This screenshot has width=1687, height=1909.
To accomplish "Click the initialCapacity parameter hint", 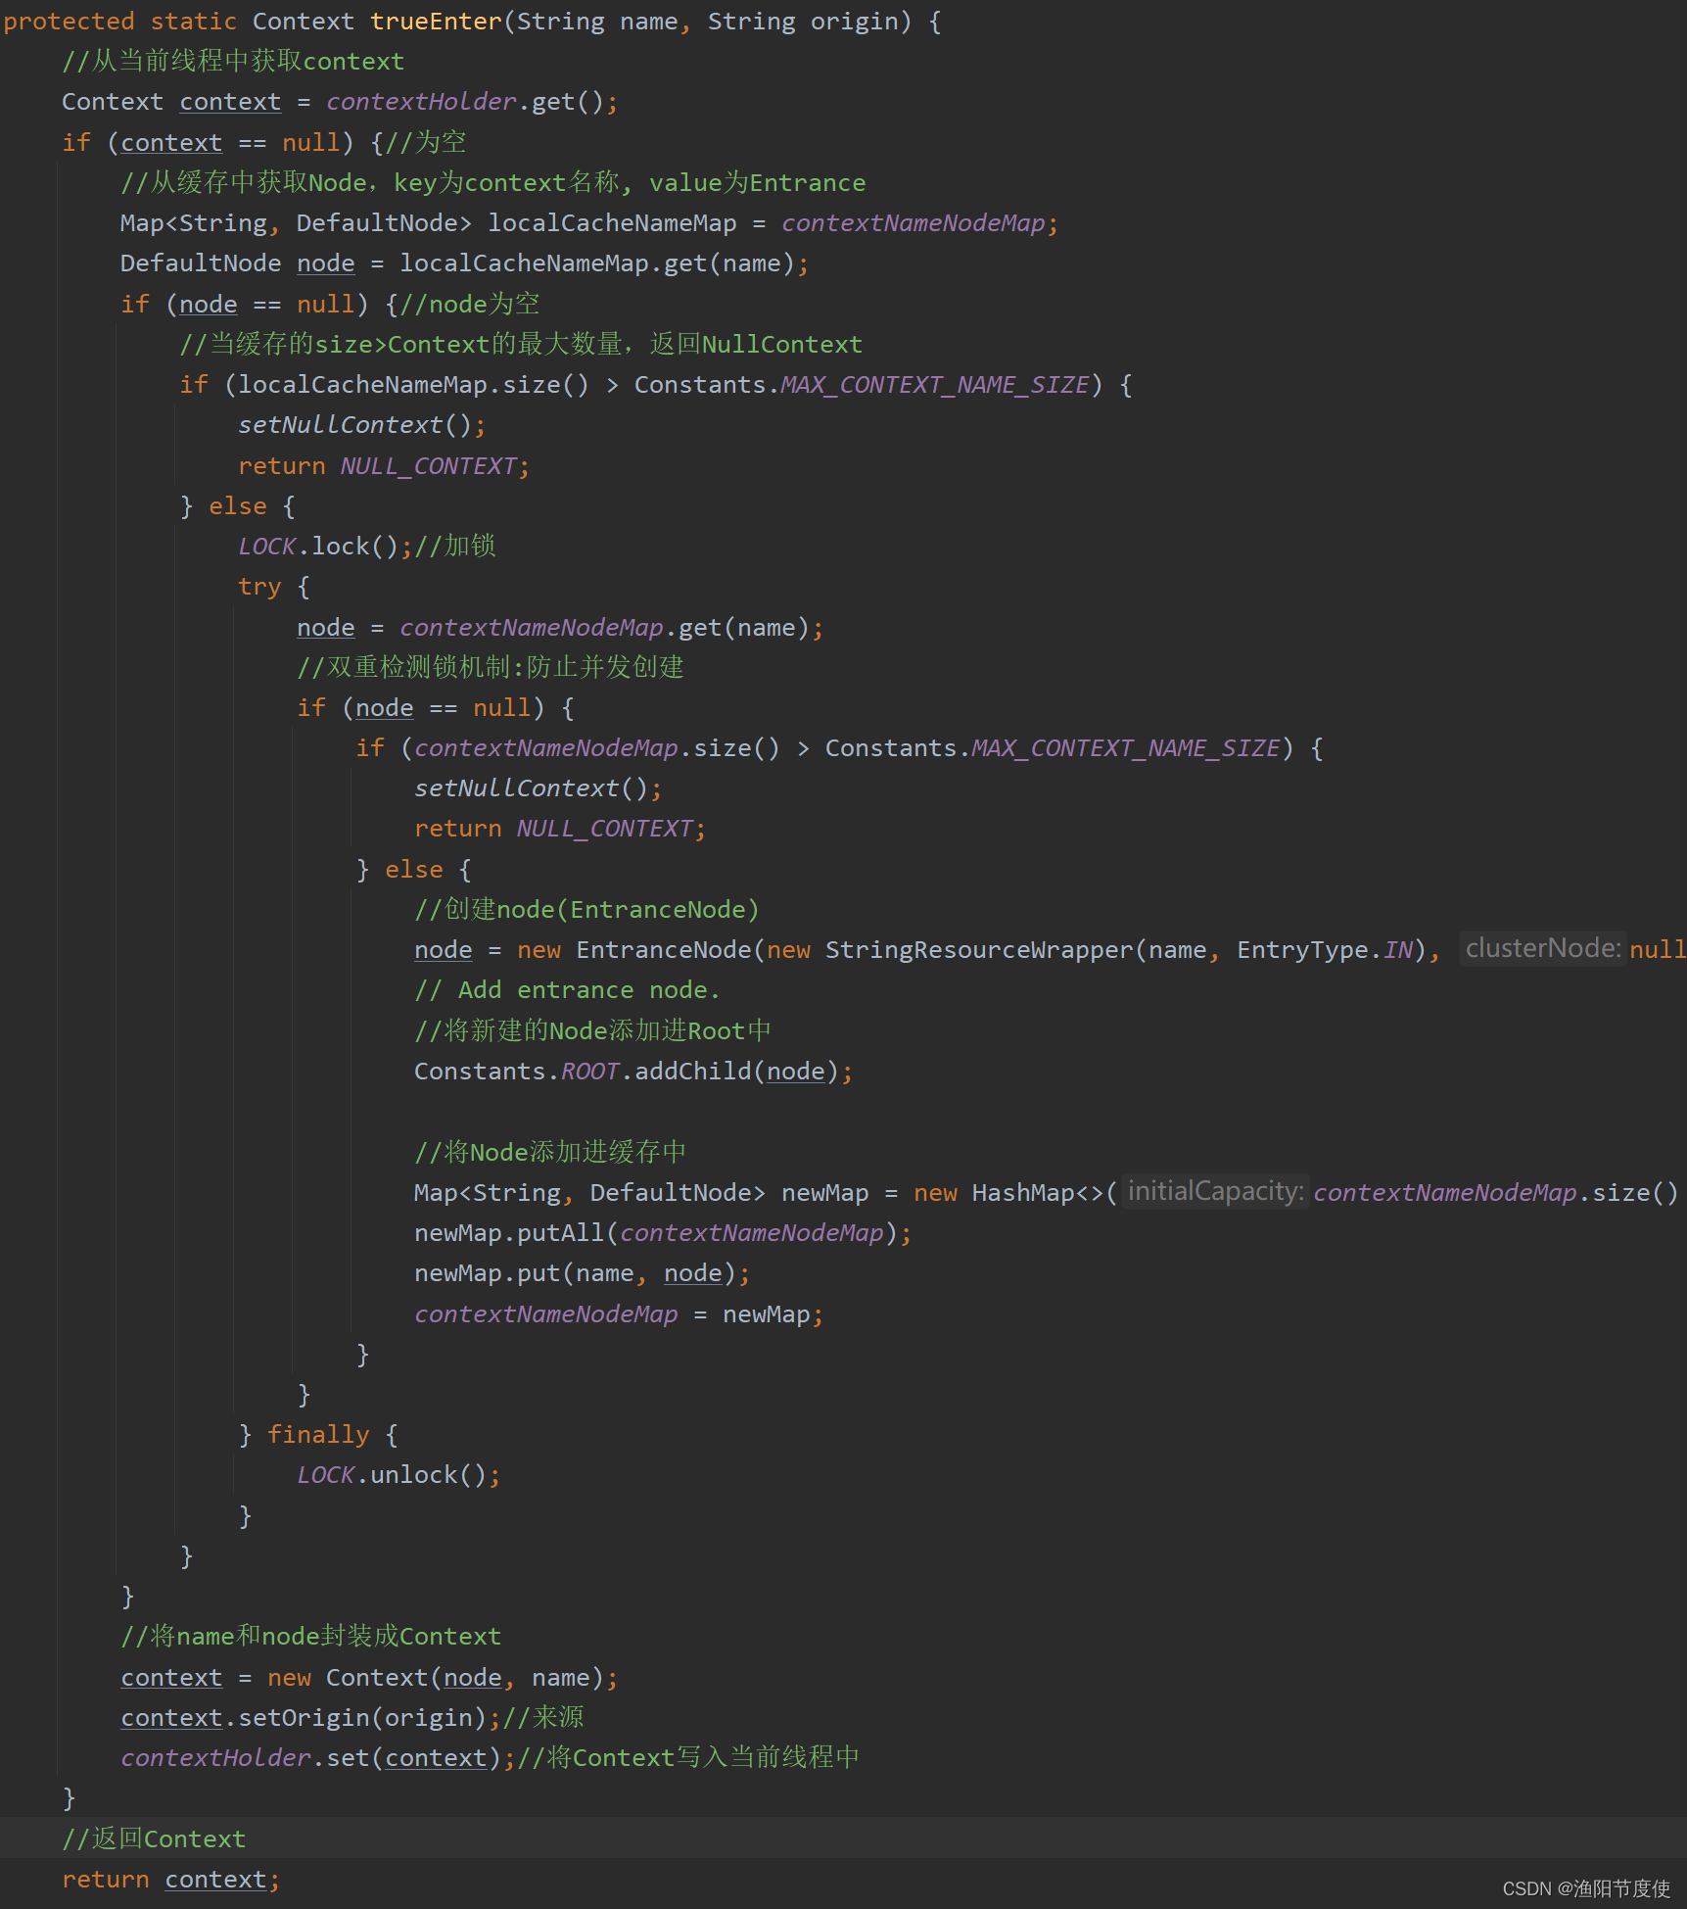I will tap(1215, 1192).
